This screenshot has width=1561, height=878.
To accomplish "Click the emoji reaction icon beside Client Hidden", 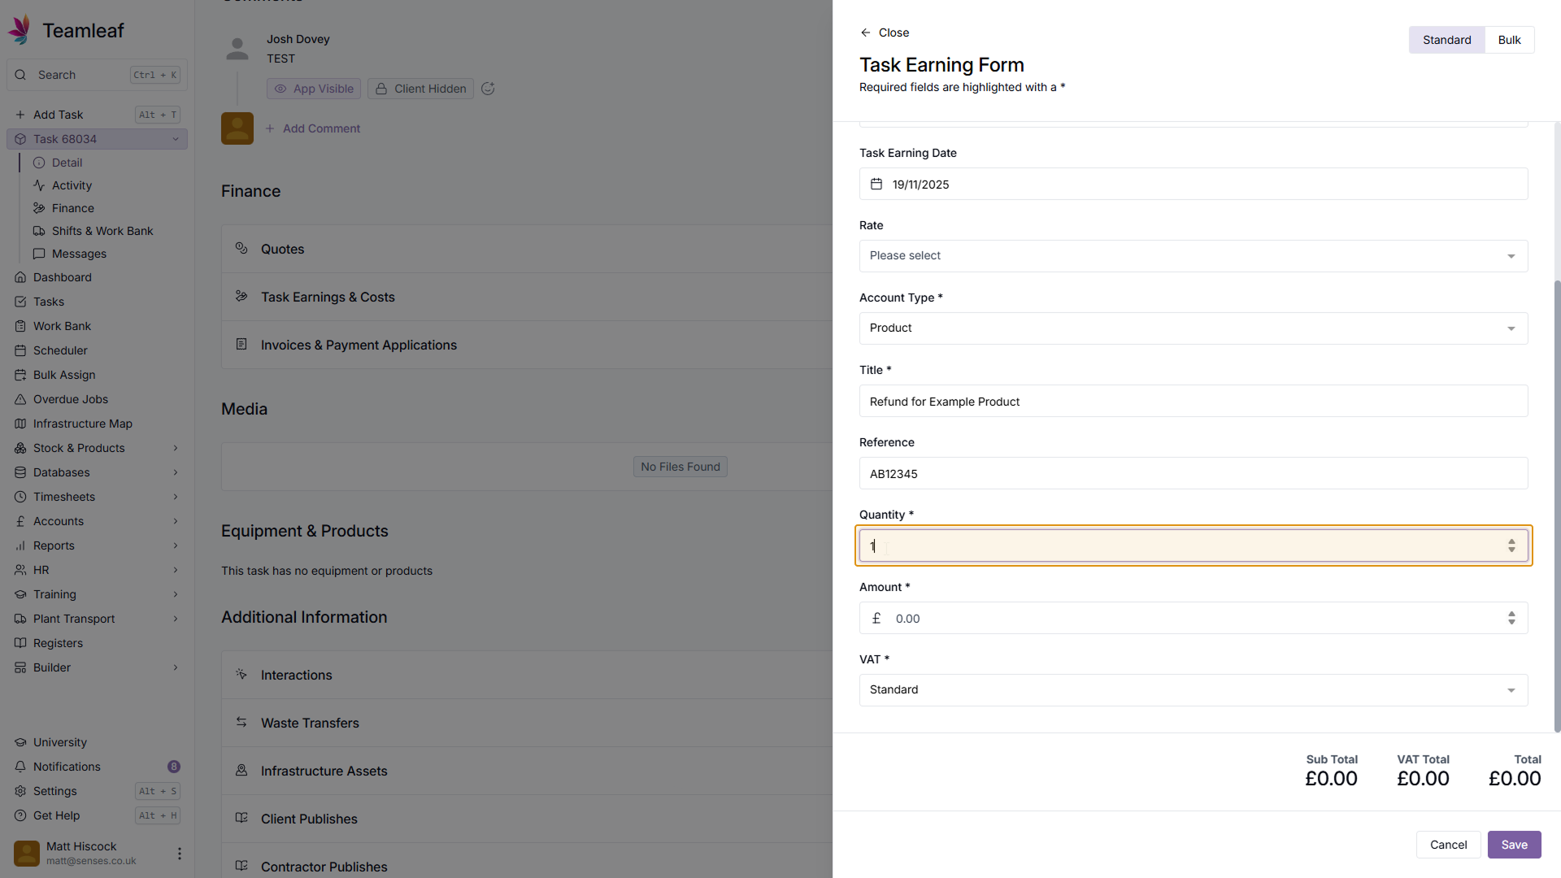I will point(488,89).
